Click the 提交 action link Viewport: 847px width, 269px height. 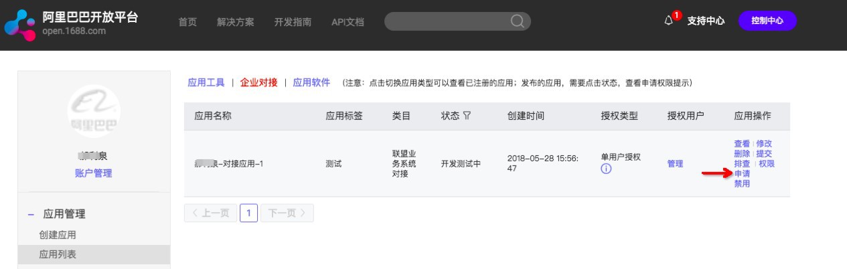(x=764, y=153)
